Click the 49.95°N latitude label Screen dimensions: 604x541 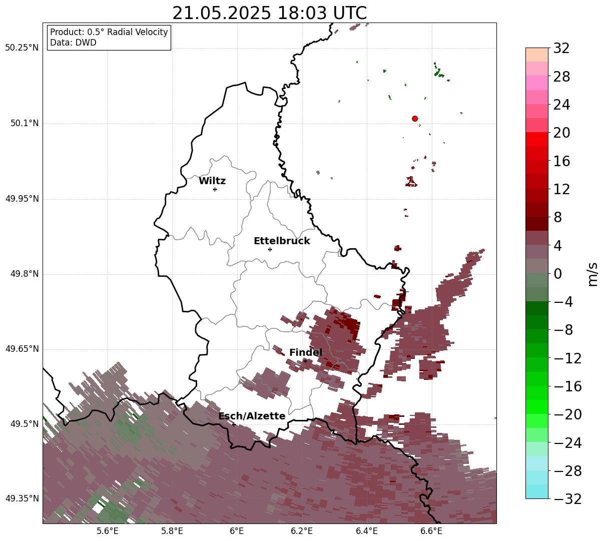tap(22, 199)
